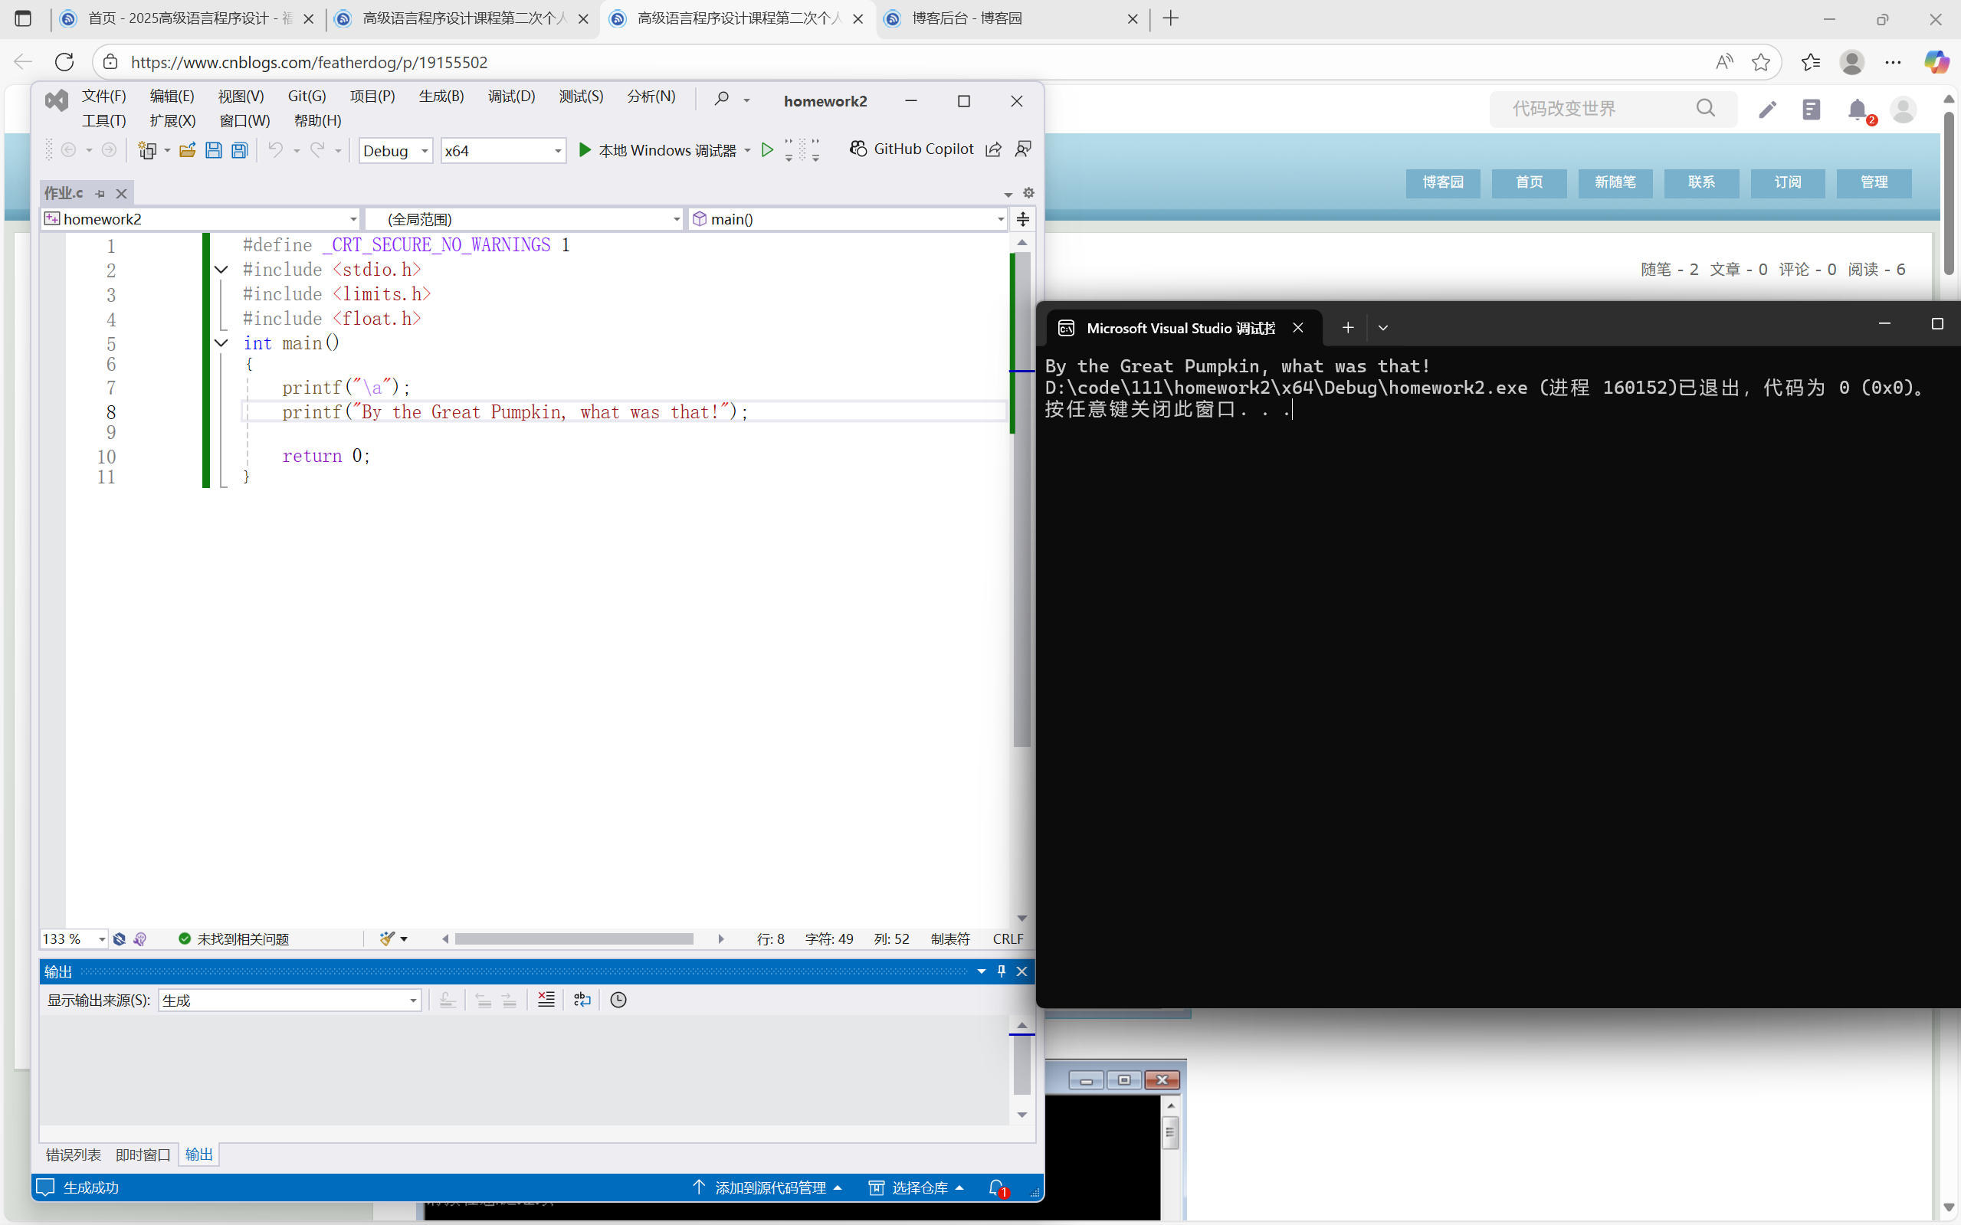
Task: Toggle word wrap in Output panel
Action: tap(582, 1000)
